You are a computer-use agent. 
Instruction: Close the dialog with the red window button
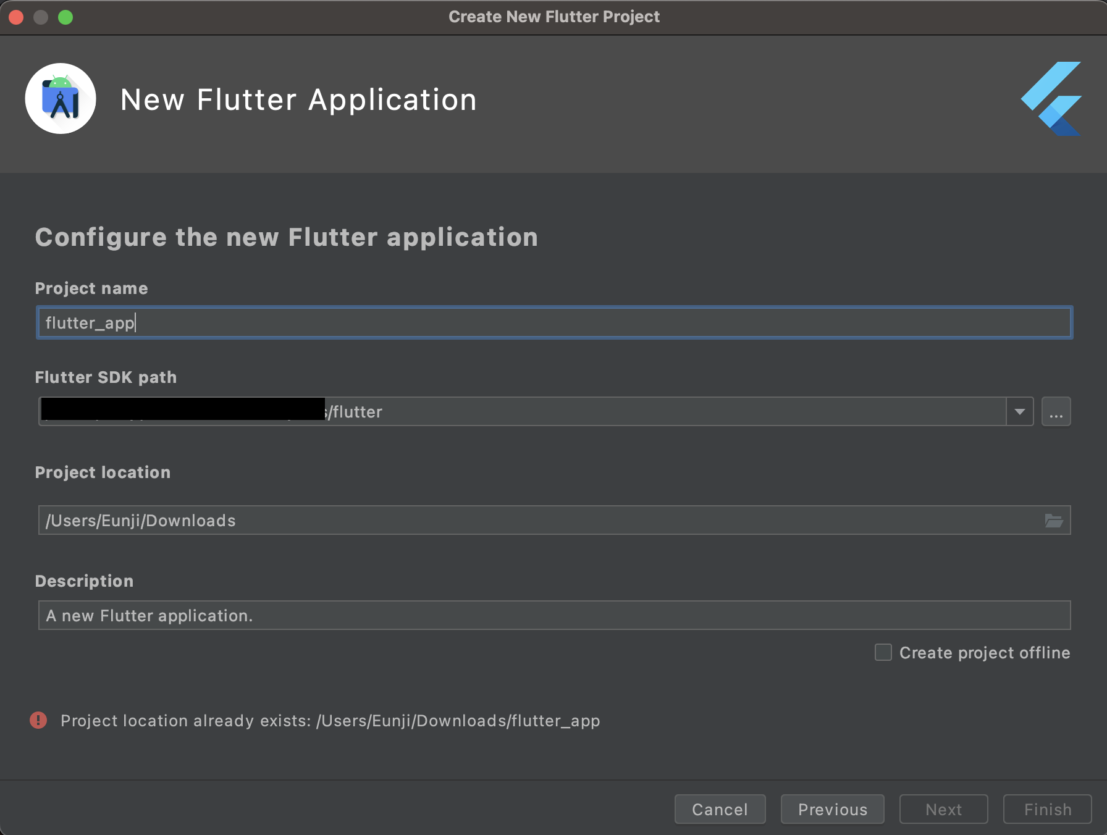(x=16, y=17)
